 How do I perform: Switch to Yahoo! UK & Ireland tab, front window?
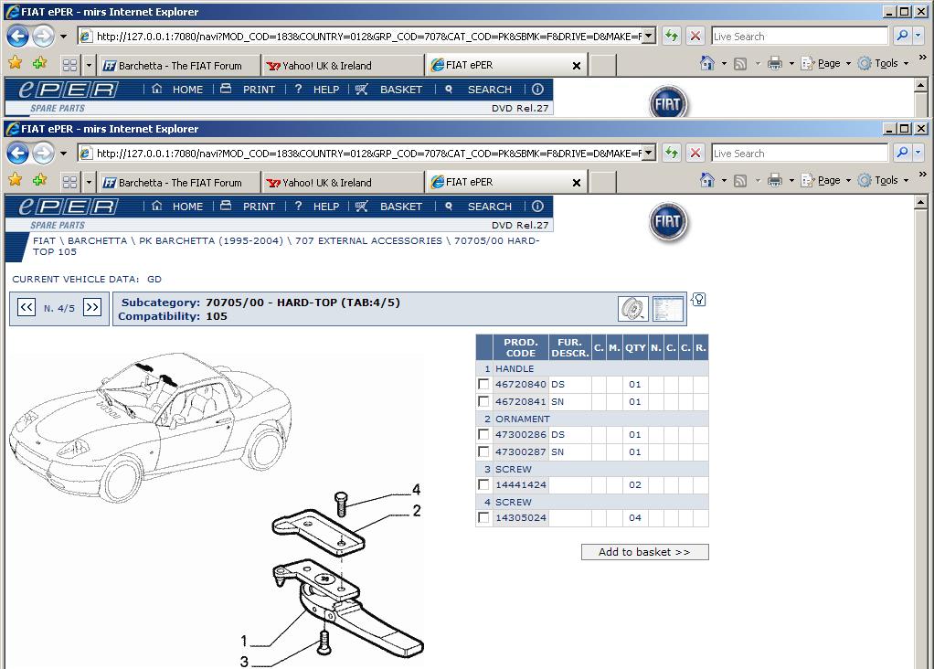pyautogui.click(x=343, y=183)
